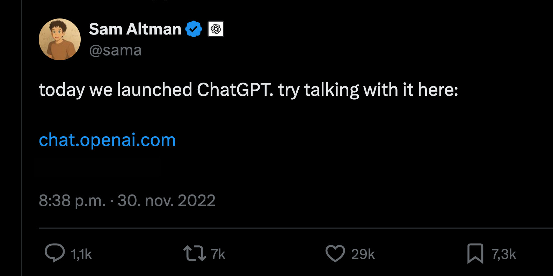The image size is (553, 276).
Task: Open the OpenAI affiliation badge
Action: pos(216,29)
